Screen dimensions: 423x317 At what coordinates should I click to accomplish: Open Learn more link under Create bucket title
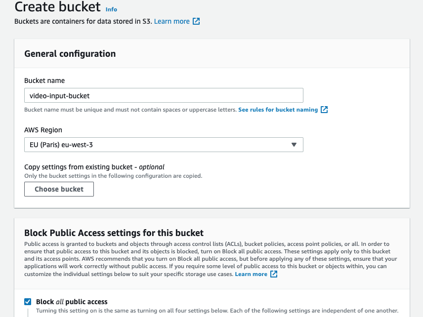pos(171,21)
